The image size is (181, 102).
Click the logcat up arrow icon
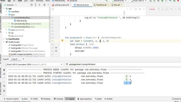tap(4, 78)
